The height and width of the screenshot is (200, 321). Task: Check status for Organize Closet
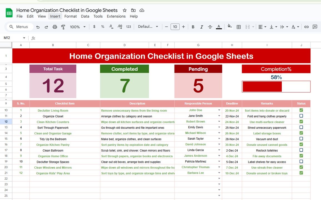click(301, 116)
